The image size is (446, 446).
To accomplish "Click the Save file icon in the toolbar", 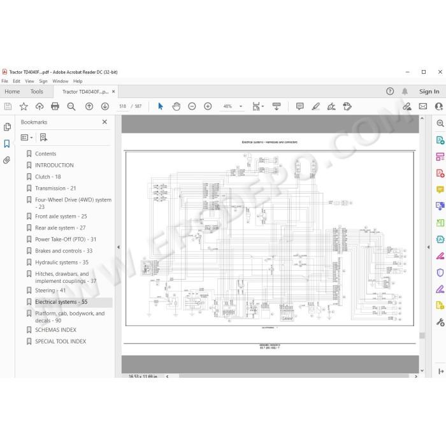I will tap(8, 106).
